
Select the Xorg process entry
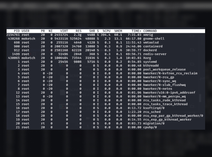pos(147,58)
